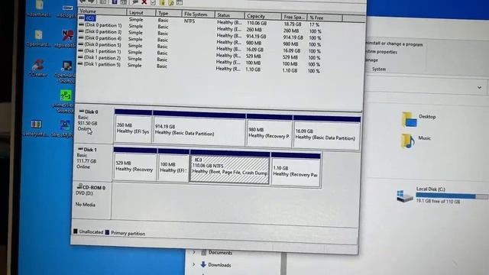This screenshot has width=489, height=275.
Task: Click System properties in Explorer ribbon
Action: pyautogui.click(x=383, y=52)
